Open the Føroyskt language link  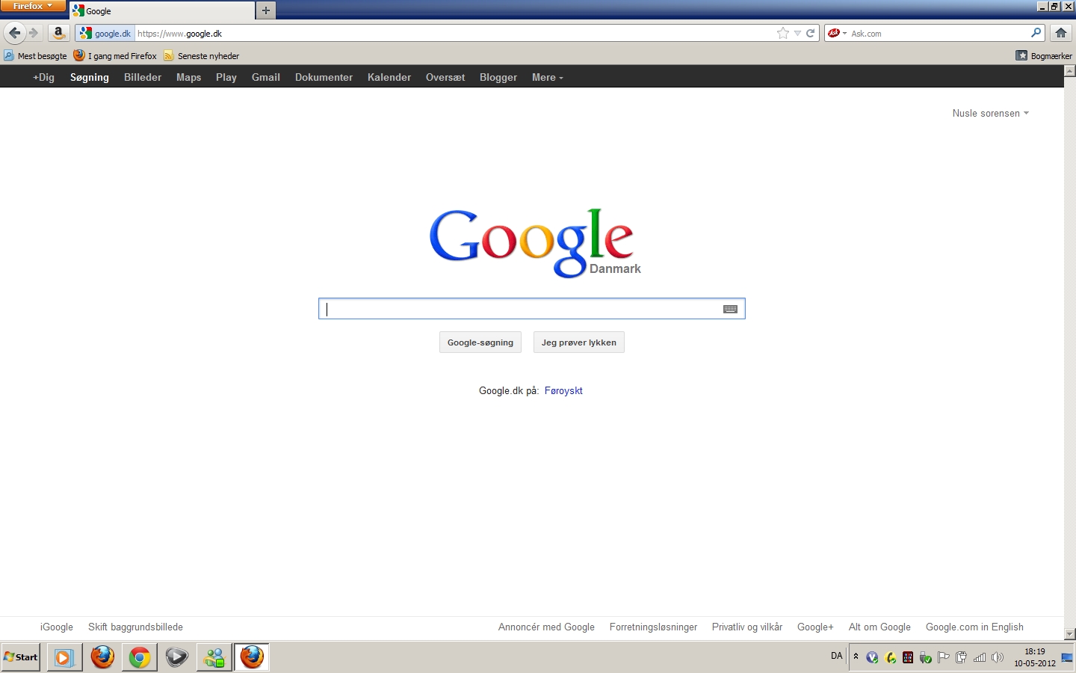(563, 390)
